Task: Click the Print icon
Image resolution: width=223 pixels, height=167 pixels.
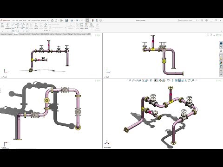Action: [72, 20]
